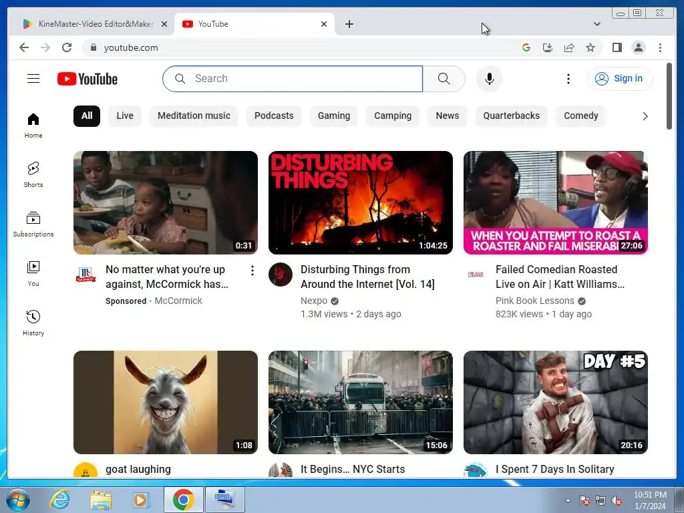Viewport: 684px width, 513px height.
Task: Toggle the browser side panel
Action: [x=617, y=47]
